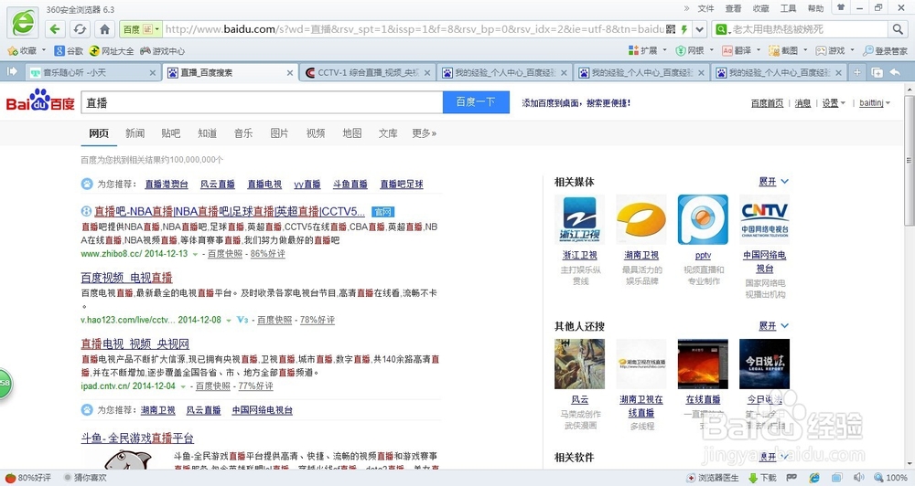
Task: Click the 360 browser logo icon
Action: [24, 24]
